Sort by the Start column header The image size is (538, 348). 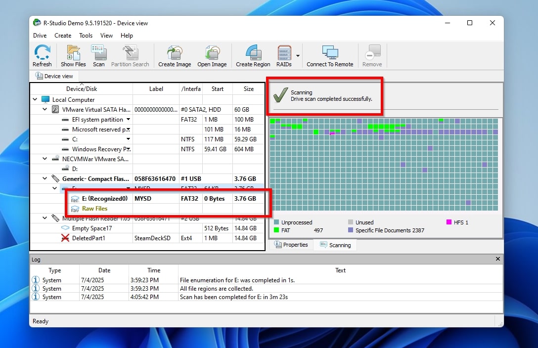coord(218,89)
